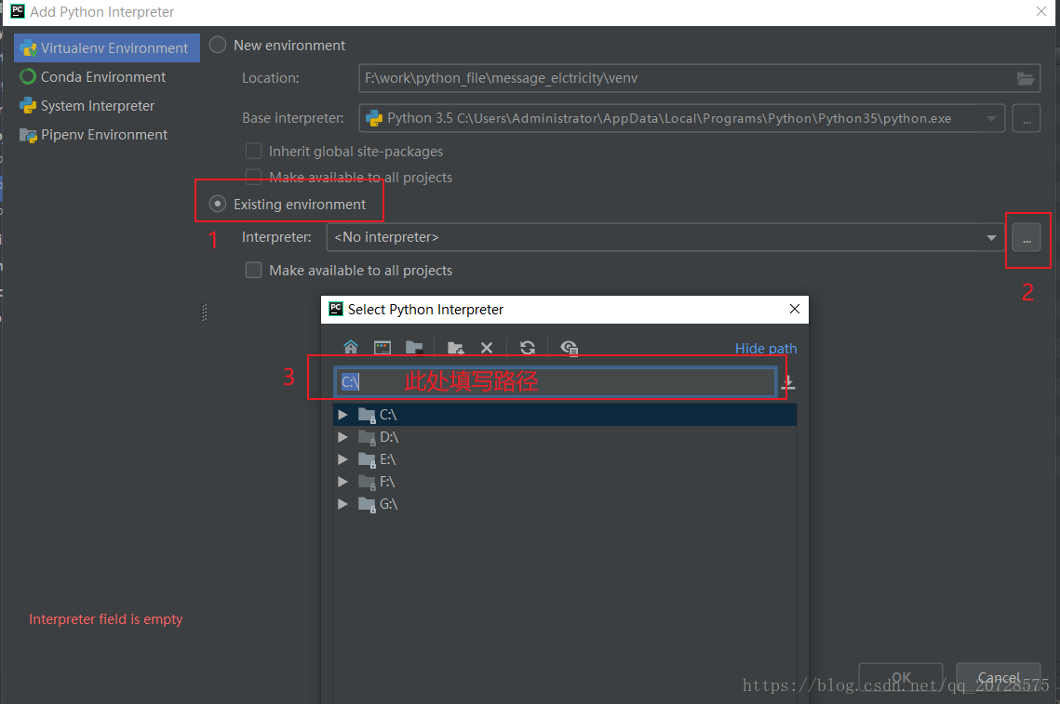Click path history download-arrow icon beside path field
This screenshot has width=1060, height=704.
pos(788,383)
